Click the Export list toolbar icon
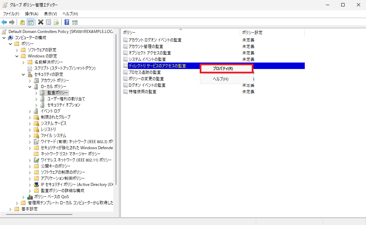This screenshot has height=225, width=366. pos(56,22)
